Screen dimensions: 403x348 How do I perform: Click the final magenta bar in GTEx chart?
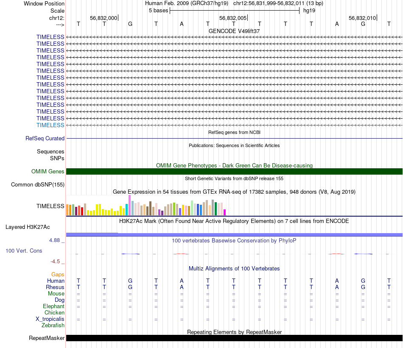pos(224,212)
